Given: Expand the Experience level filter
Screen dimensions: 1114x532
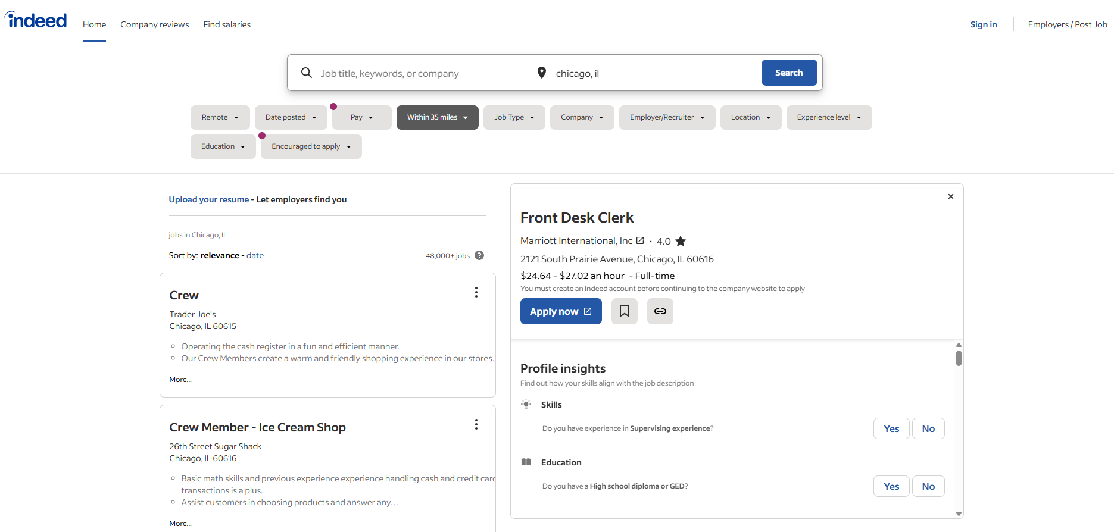Looking at the screenshot, I should [829, 117].
